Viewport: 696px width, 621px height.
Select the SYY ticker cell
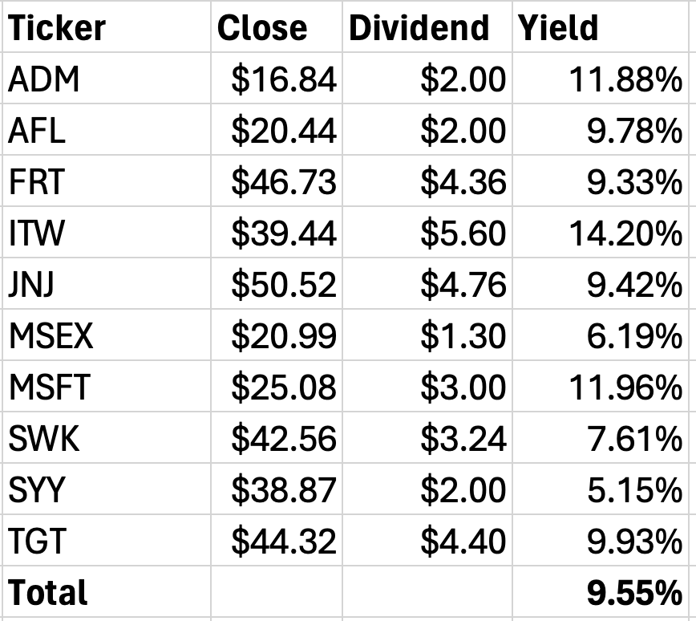(x=107, y=489)
